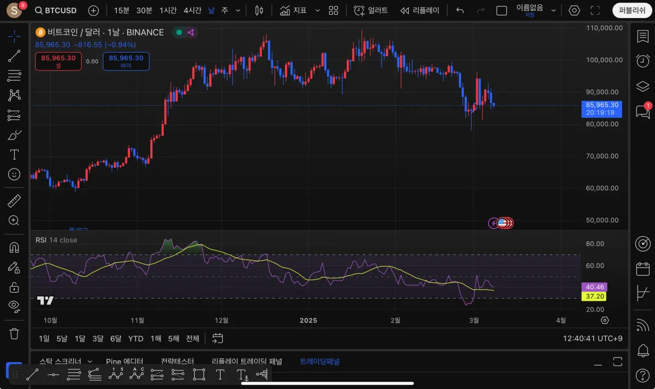The width and height of the screenshot is (655, 389).
Task: Open the alerts clock icon in right sidebar
Action: coord(642,61)
